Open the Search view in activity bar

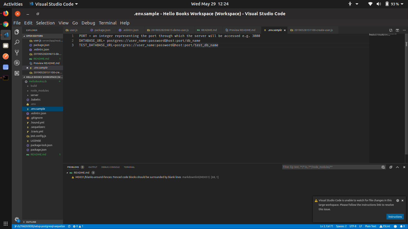coord(17,42)
